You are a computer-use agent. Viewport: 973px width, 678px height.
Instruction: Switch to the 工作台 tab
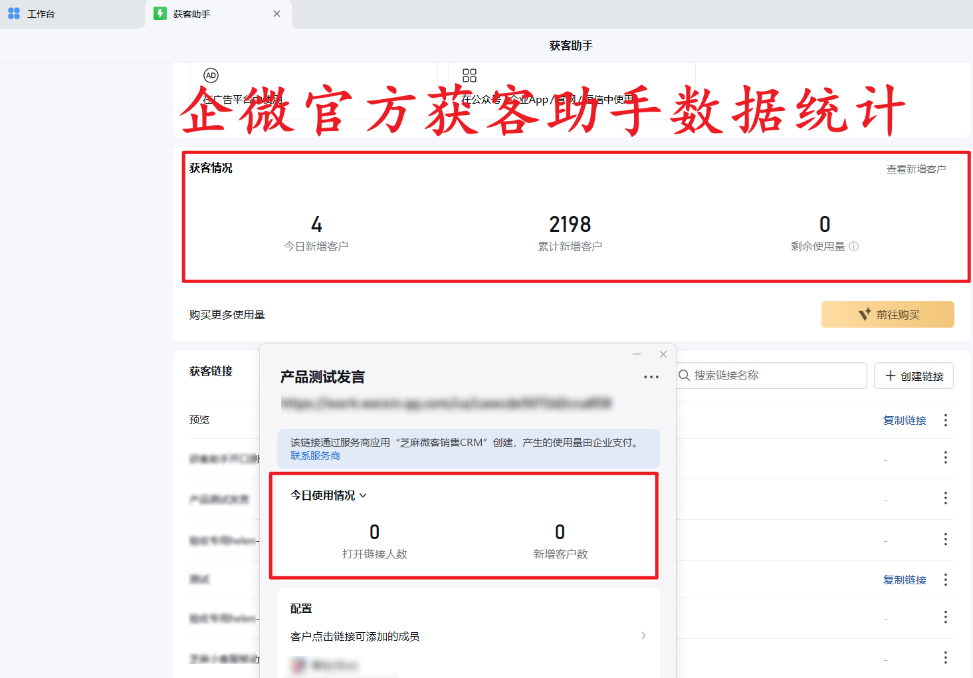point(41,14)
